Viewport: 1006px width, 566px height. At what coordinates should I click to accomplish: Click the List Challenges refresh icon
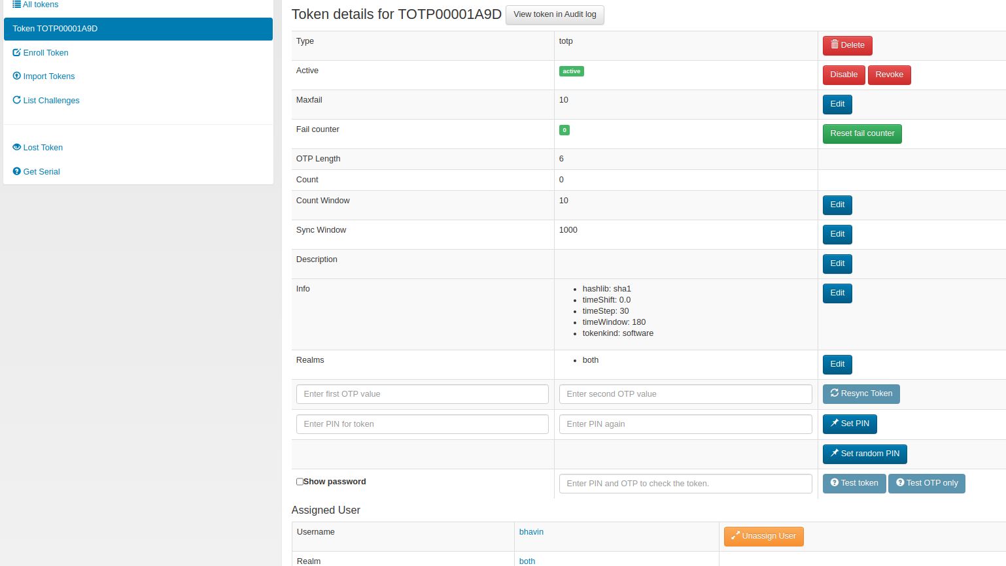[16, 100]
